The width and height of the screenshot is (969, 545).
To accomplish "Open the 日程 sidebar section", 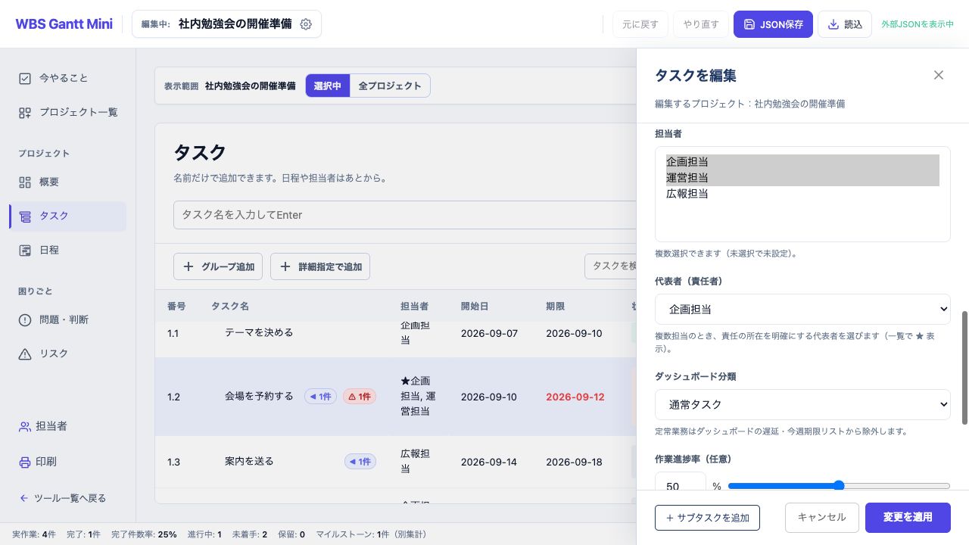I will coord(67,250).
